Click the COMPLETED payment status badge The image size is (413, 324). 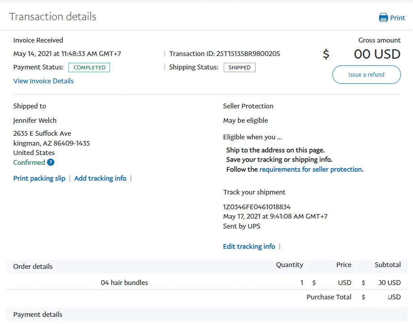[89, 68]
